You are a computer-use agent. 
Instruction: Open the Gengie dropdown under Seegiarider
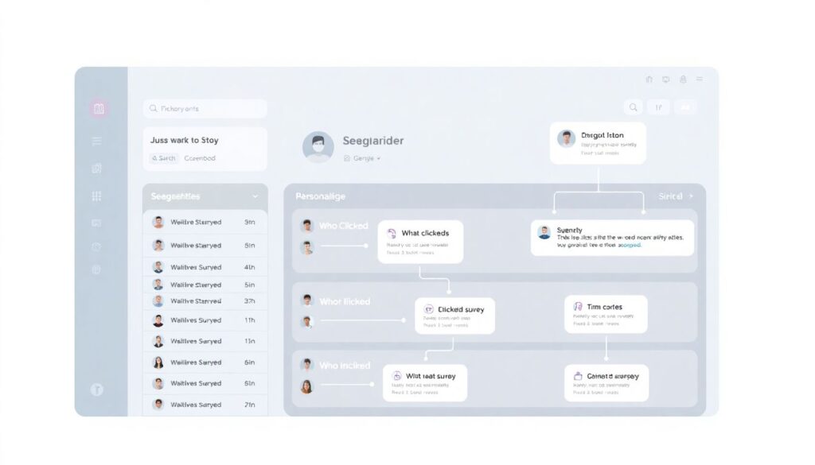[x=362, y=159]
